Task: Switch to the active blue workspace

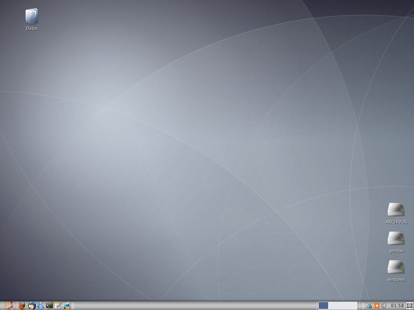Action: (x=323, y=306)
